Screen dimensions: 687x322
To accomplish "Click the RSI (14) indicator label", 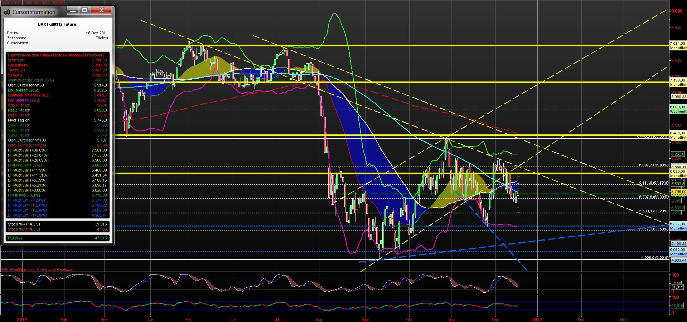I will [x=15, y=238].
